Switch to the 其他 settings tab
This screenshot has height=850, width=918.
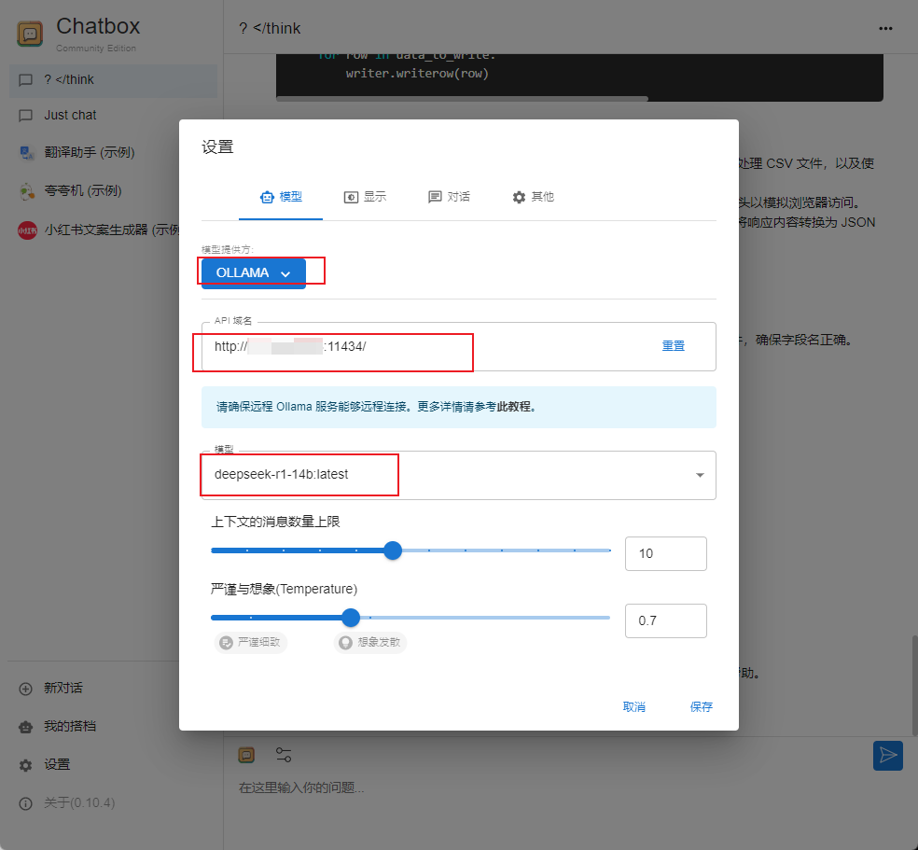click(x=533, y=197)
